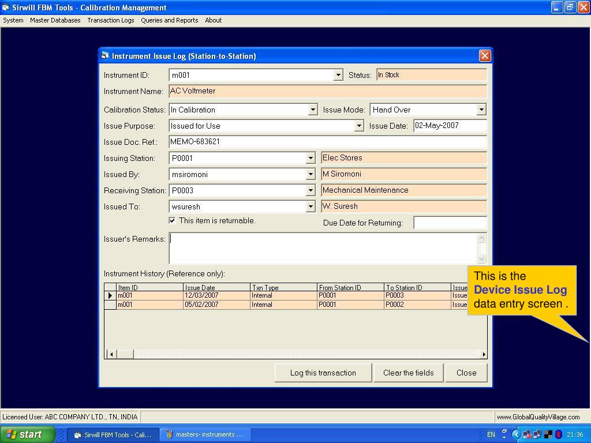This screenshot has width=591, height=443.
Task: Click the Clear the fields button
Action: 408,373
